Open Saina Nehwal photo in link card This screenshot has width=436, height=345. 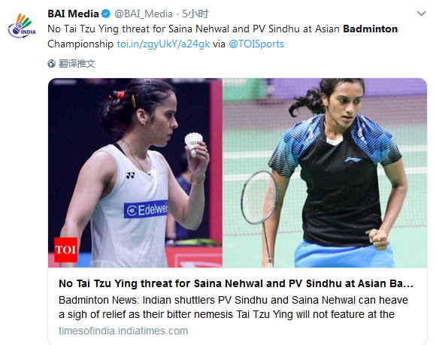tap(135, 173)
